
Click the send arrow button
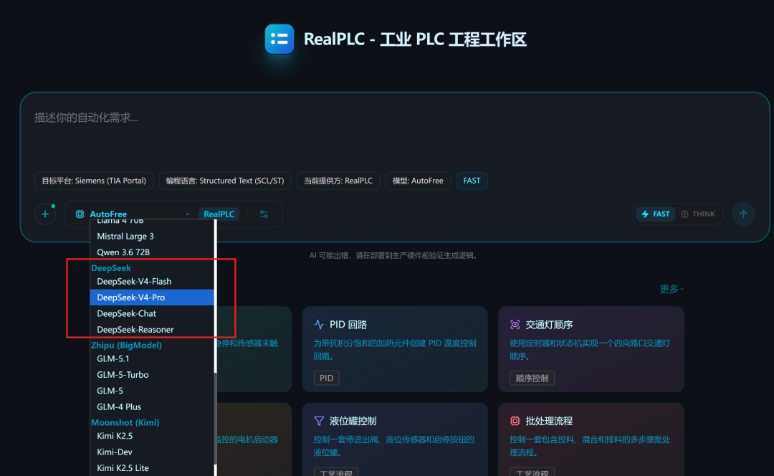pos(743,214)
